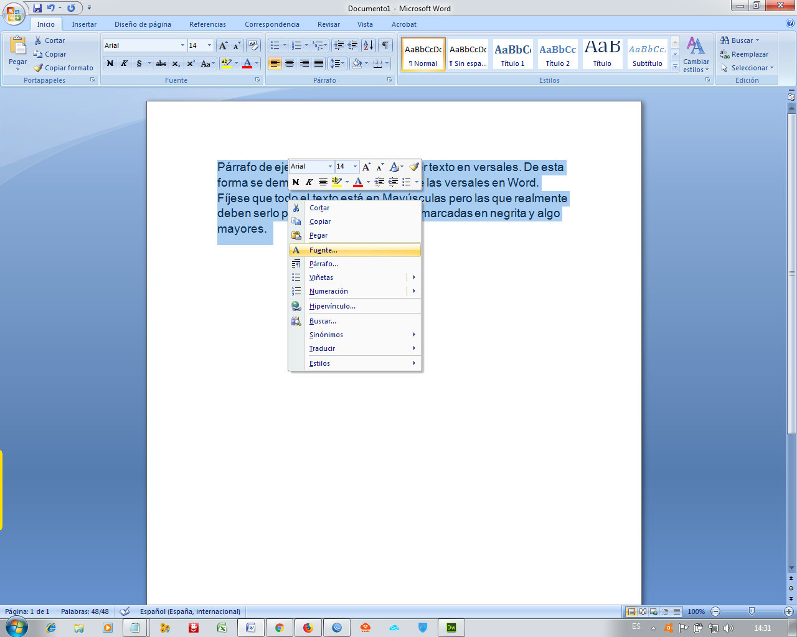Choose Fuente... from the context menu

click(324, 250)
